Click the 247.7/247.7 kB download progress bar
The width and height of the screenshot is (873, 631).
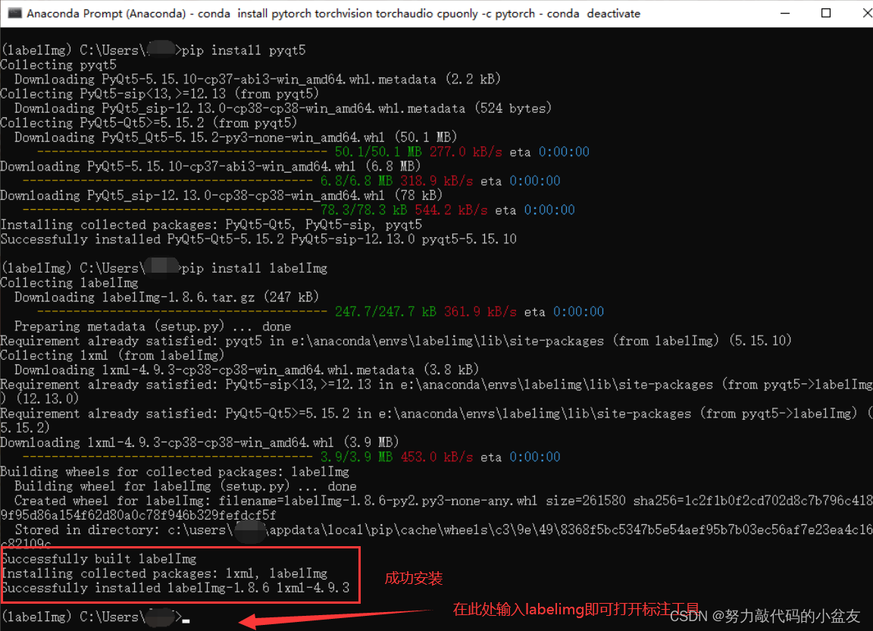182,311
